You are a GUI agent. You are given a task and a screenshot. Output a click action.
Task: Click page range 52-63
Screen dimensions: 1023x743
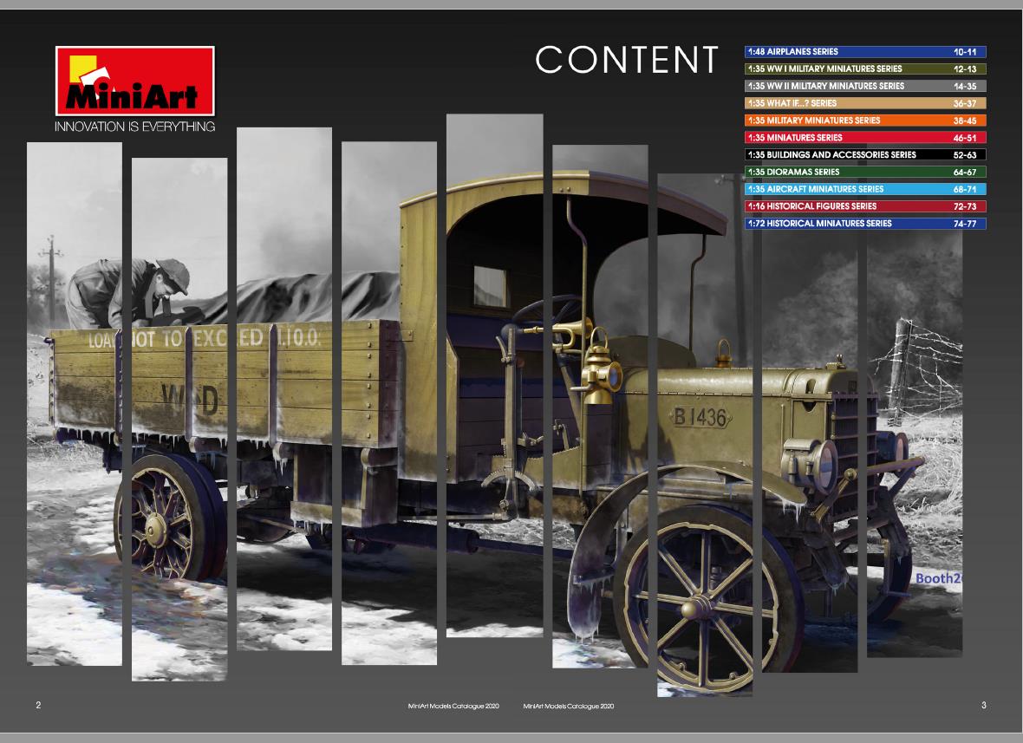coord(965,154)
